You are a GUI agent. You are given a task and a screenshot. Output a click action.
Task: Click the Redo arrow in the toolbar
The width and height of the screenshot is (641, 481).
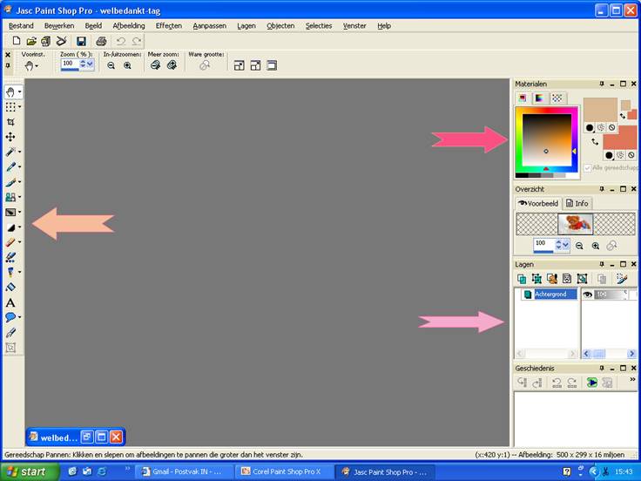pyautogui.click(x=136, y=41)
